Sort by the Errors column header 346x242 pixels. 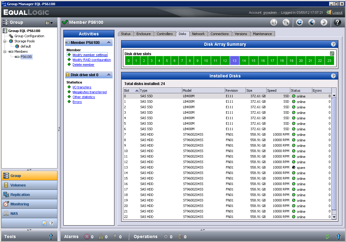coord(322,91)
